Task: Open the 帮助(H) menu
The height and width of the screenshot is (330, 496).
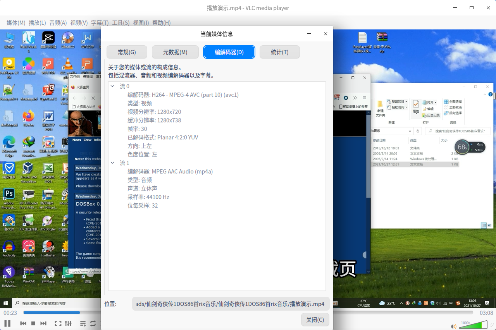Action: tap(162, 23)
